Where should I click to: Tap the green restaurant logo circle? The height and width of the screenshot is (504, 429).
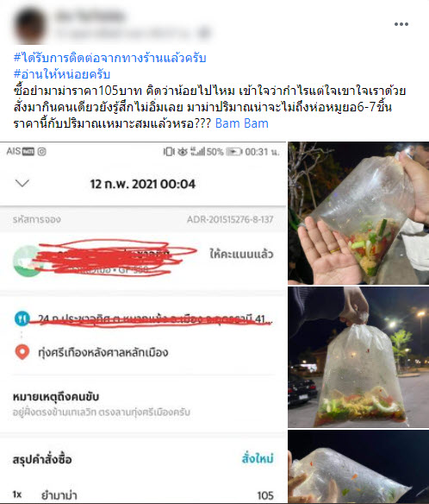[28, 261]
